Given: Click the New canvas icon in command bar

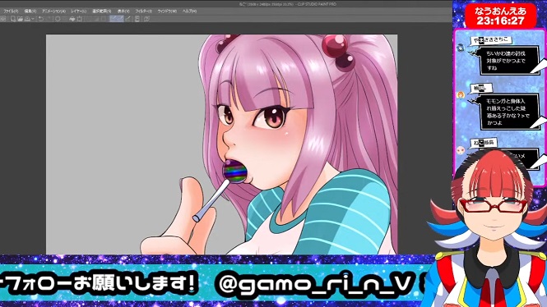Looking at the screenshot, I should pyautogui.click(x=13, y=19).
